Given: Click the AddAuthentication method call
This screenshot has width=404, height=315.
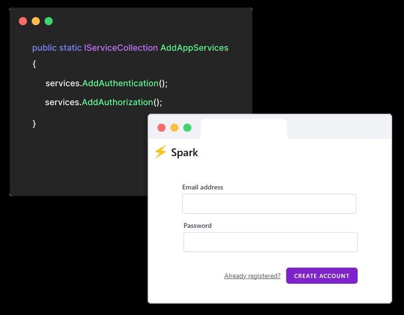Looking at the screenshot, I should pos(120,83).
